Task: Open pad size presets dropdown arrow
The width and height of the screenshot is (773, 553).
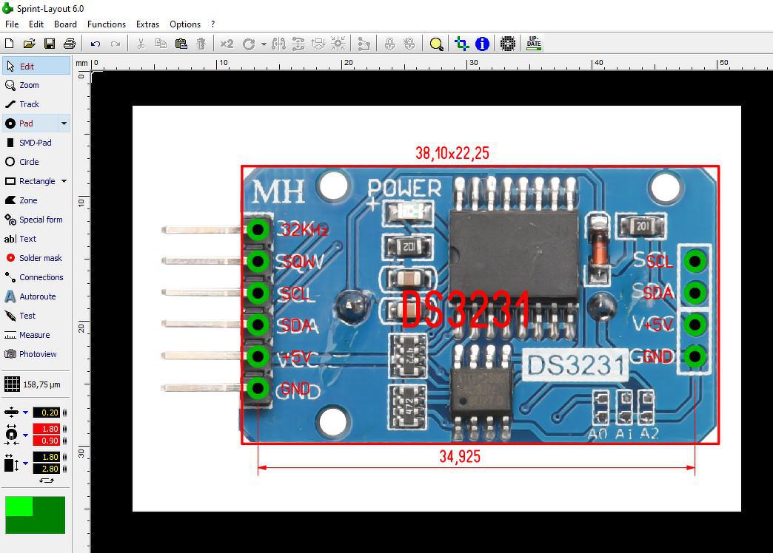Action: coord(26,435)
